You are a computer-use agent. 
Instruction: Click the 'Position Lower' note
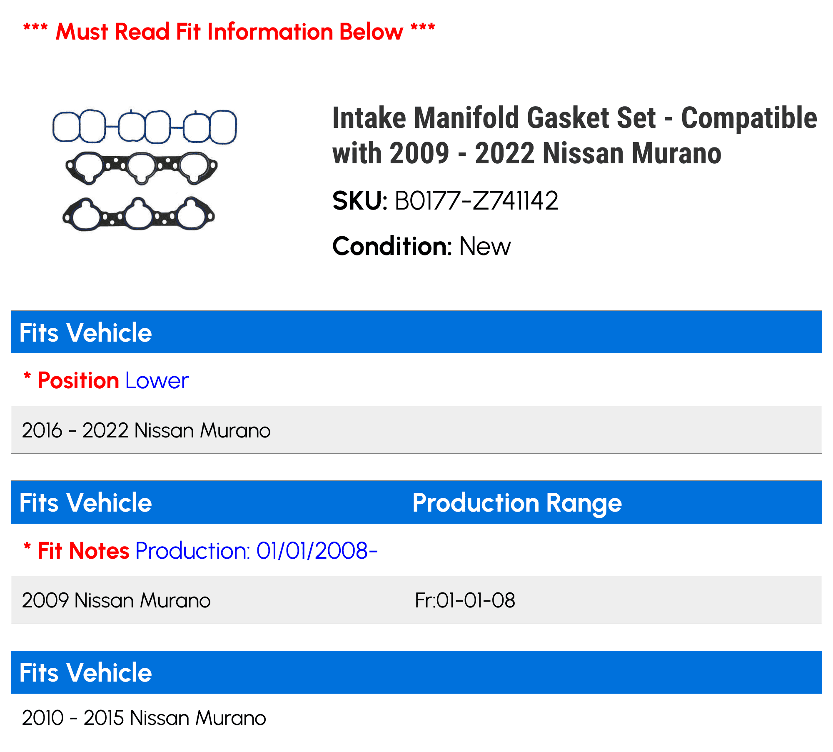106,380
